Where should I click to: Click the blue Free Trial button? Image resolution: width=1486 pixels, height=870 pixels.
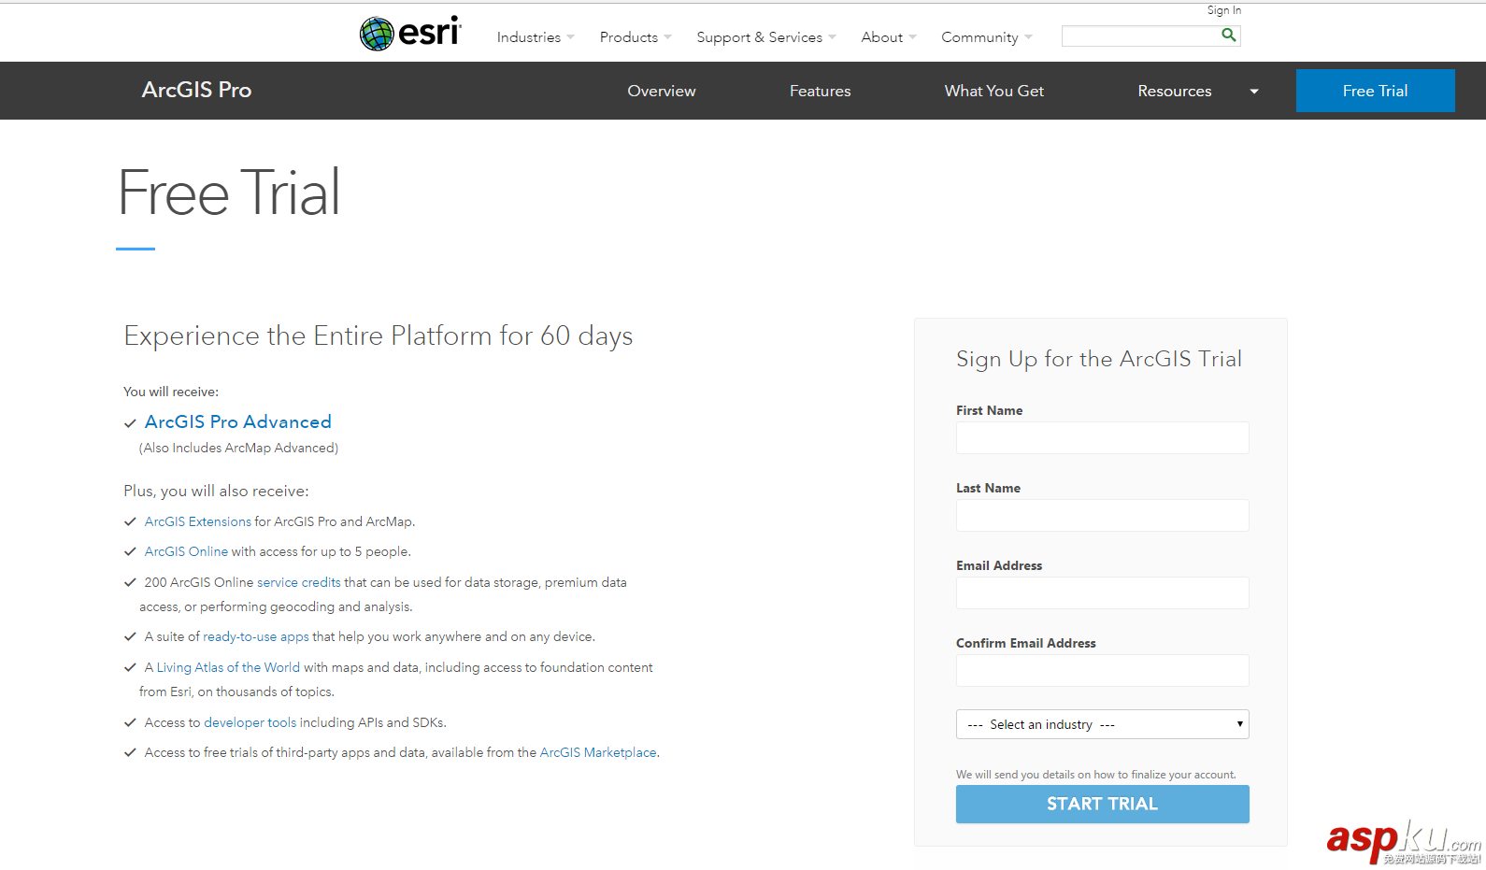[1376, 91]
